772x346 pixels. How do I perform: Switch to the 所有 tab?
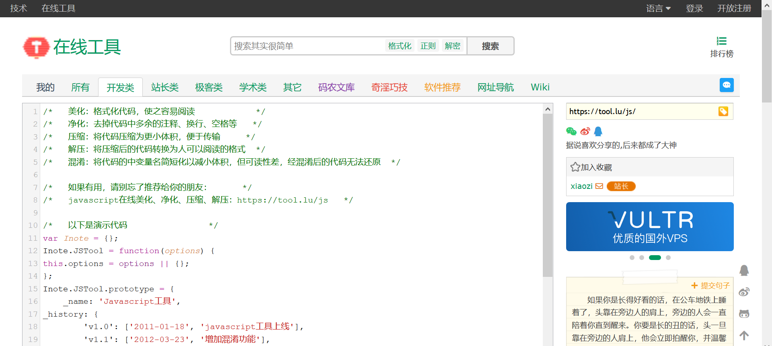tap(80, 87)
